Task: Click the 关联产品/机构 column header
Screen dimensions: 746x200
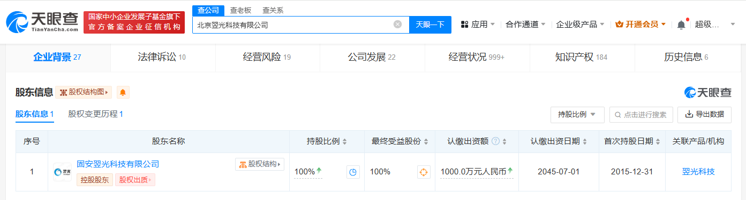Action: (698, 141)
